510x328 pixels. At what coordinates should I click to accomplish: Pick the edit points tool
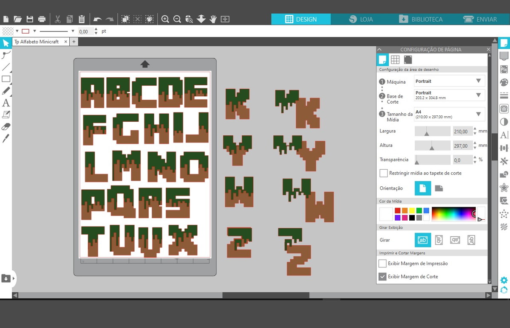click(6, 55)
